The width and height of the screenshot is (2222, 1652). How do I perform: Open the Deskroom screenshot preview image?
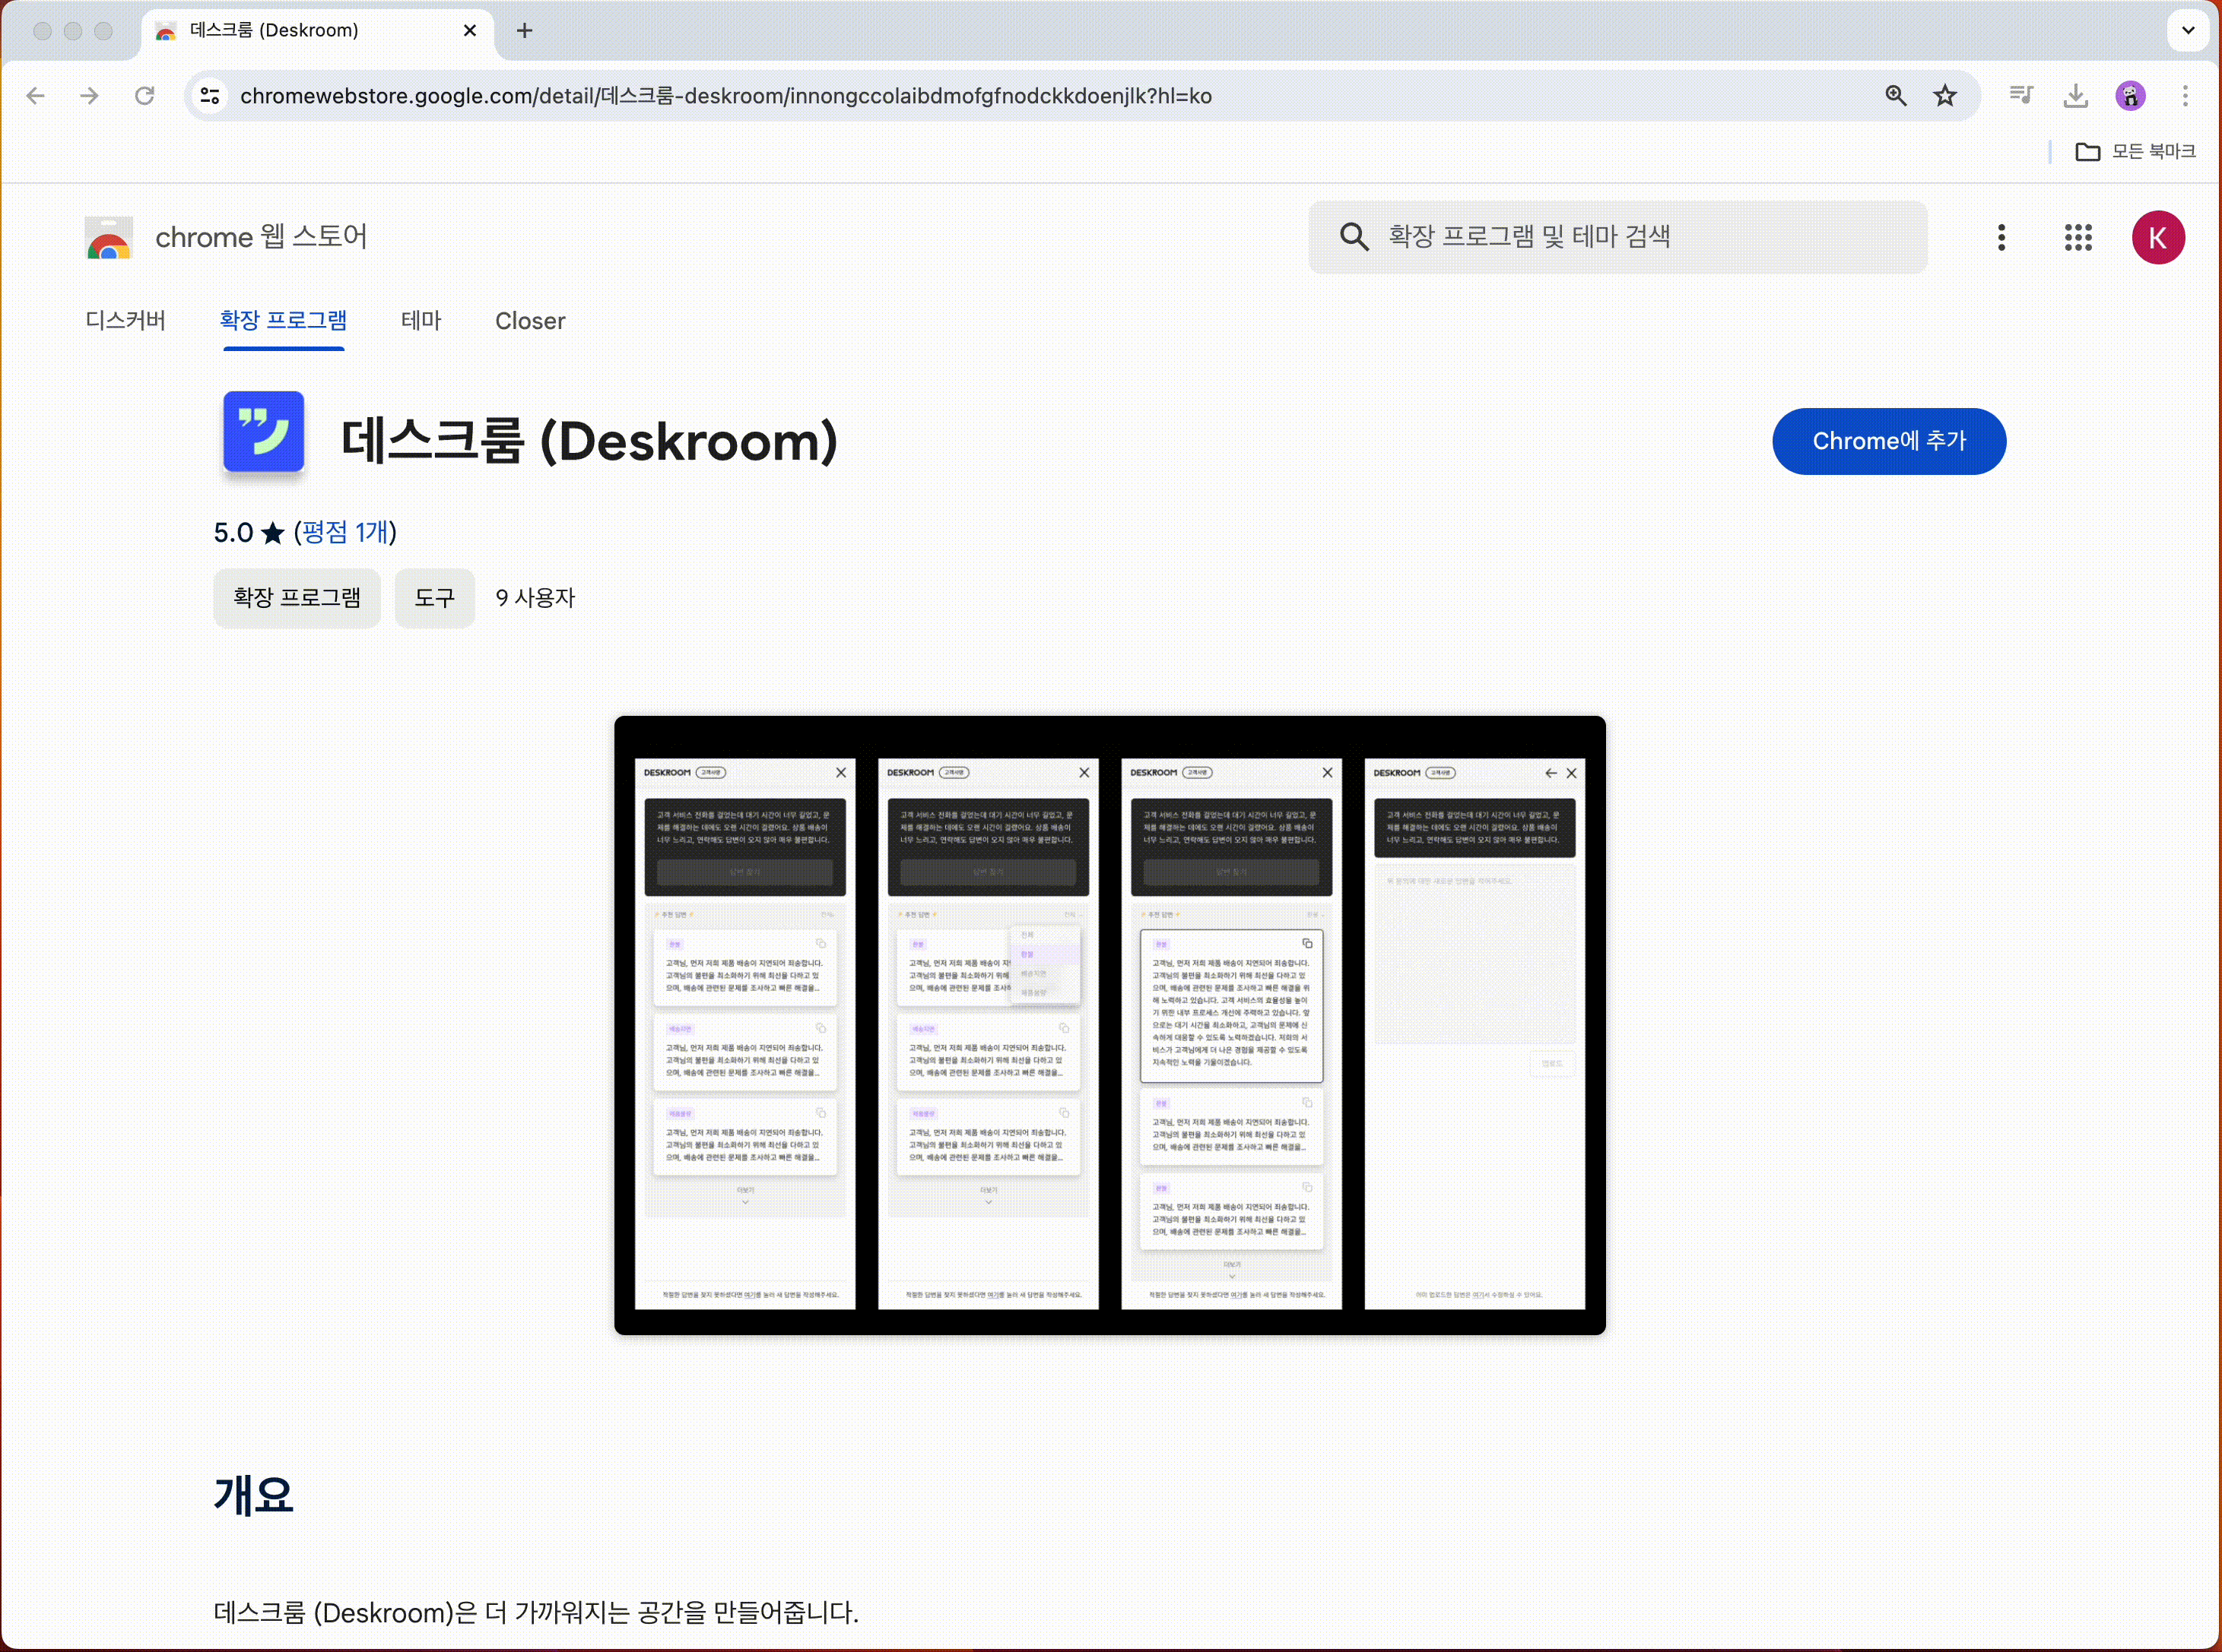click(1110, 1025)
